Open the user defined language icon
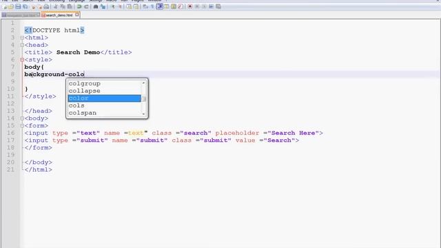The image size is (441, 248). tap(167, 6)
